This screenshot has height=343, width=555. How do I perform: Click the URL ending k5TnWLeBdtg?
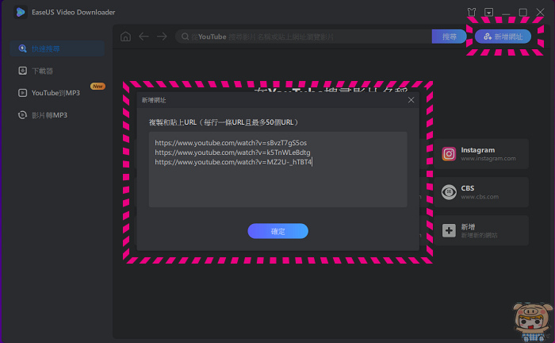tap(232, 152)
